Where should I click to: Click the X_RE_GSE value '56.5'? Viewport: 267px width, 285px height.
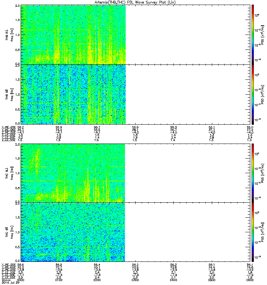coord(59,265)
